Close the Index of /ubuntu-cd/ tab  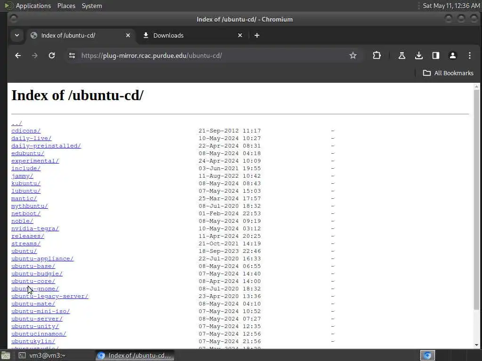point(128,35)
